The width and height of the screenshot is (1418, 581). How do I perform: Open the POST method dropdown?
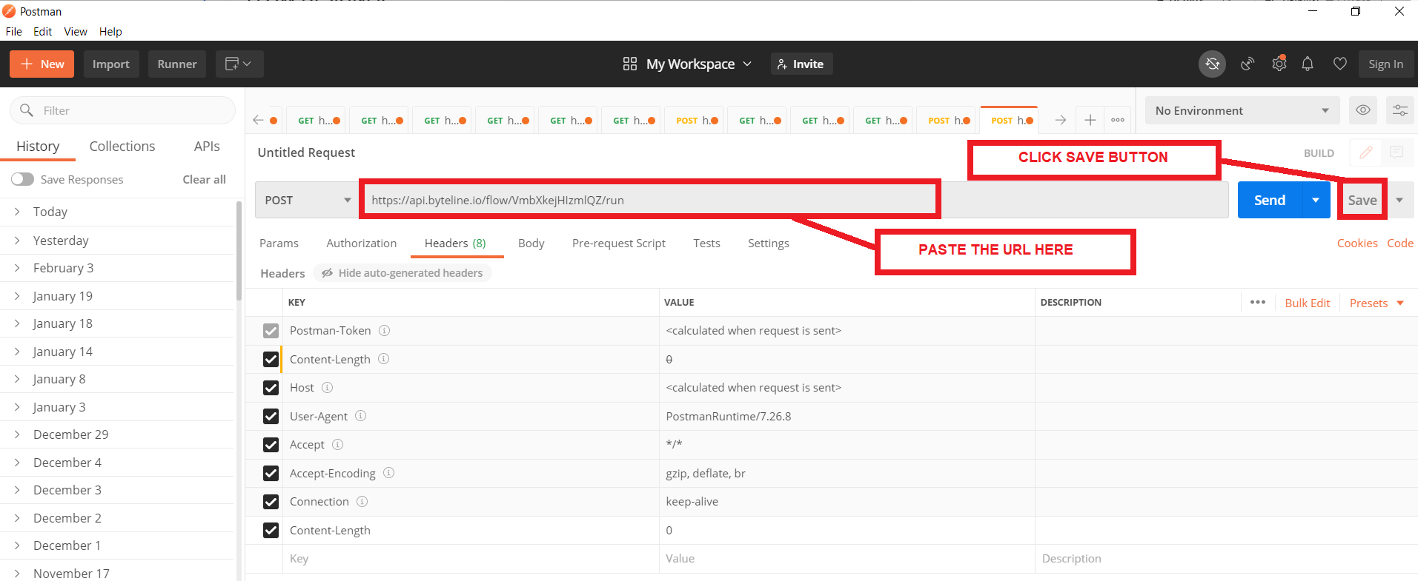point(307,200)
